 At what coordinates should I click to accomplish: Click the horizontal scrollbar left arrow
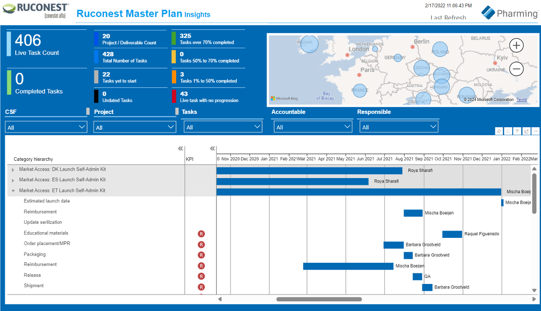(x=220, y=299)
